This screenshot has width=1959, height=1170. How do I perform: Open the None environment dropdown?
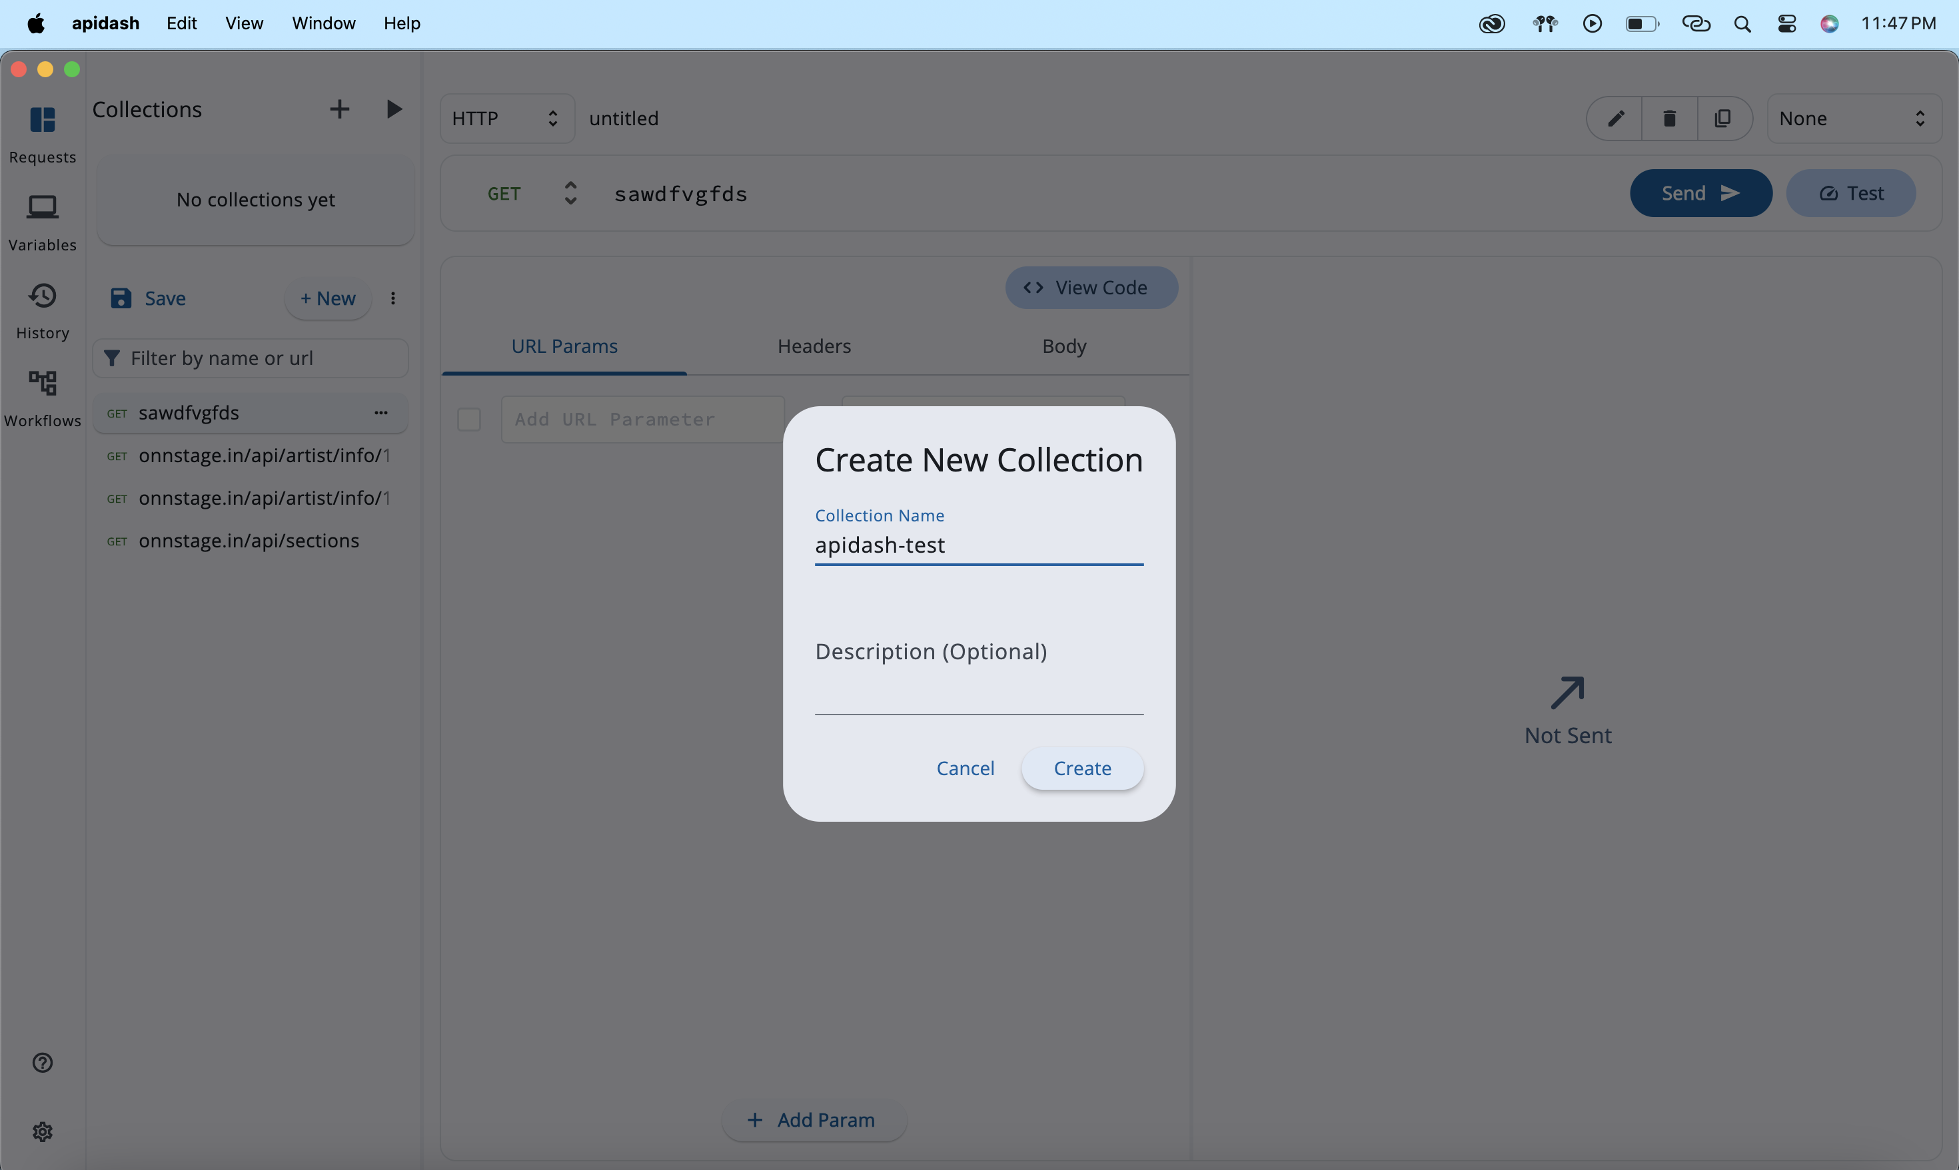coord(1852,119)
